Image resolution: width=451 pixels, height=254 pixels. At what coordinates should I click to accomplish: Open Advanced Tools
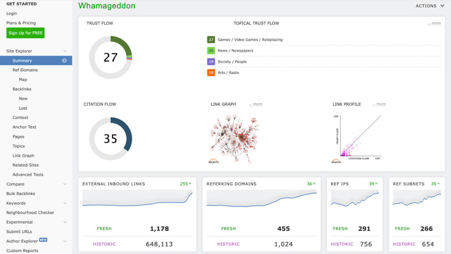28,174
